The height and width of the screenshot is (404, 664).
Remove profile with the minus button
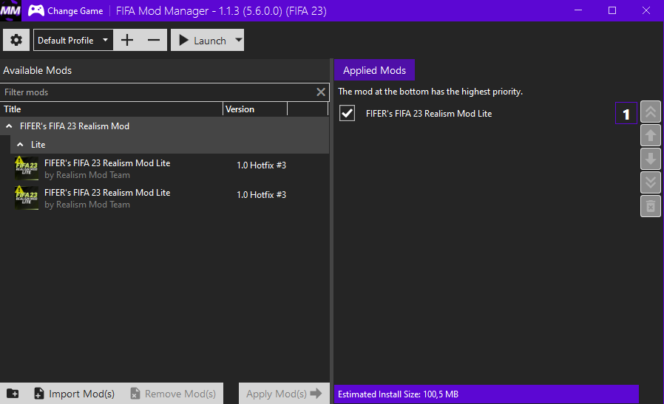click(x=154, y=40)
